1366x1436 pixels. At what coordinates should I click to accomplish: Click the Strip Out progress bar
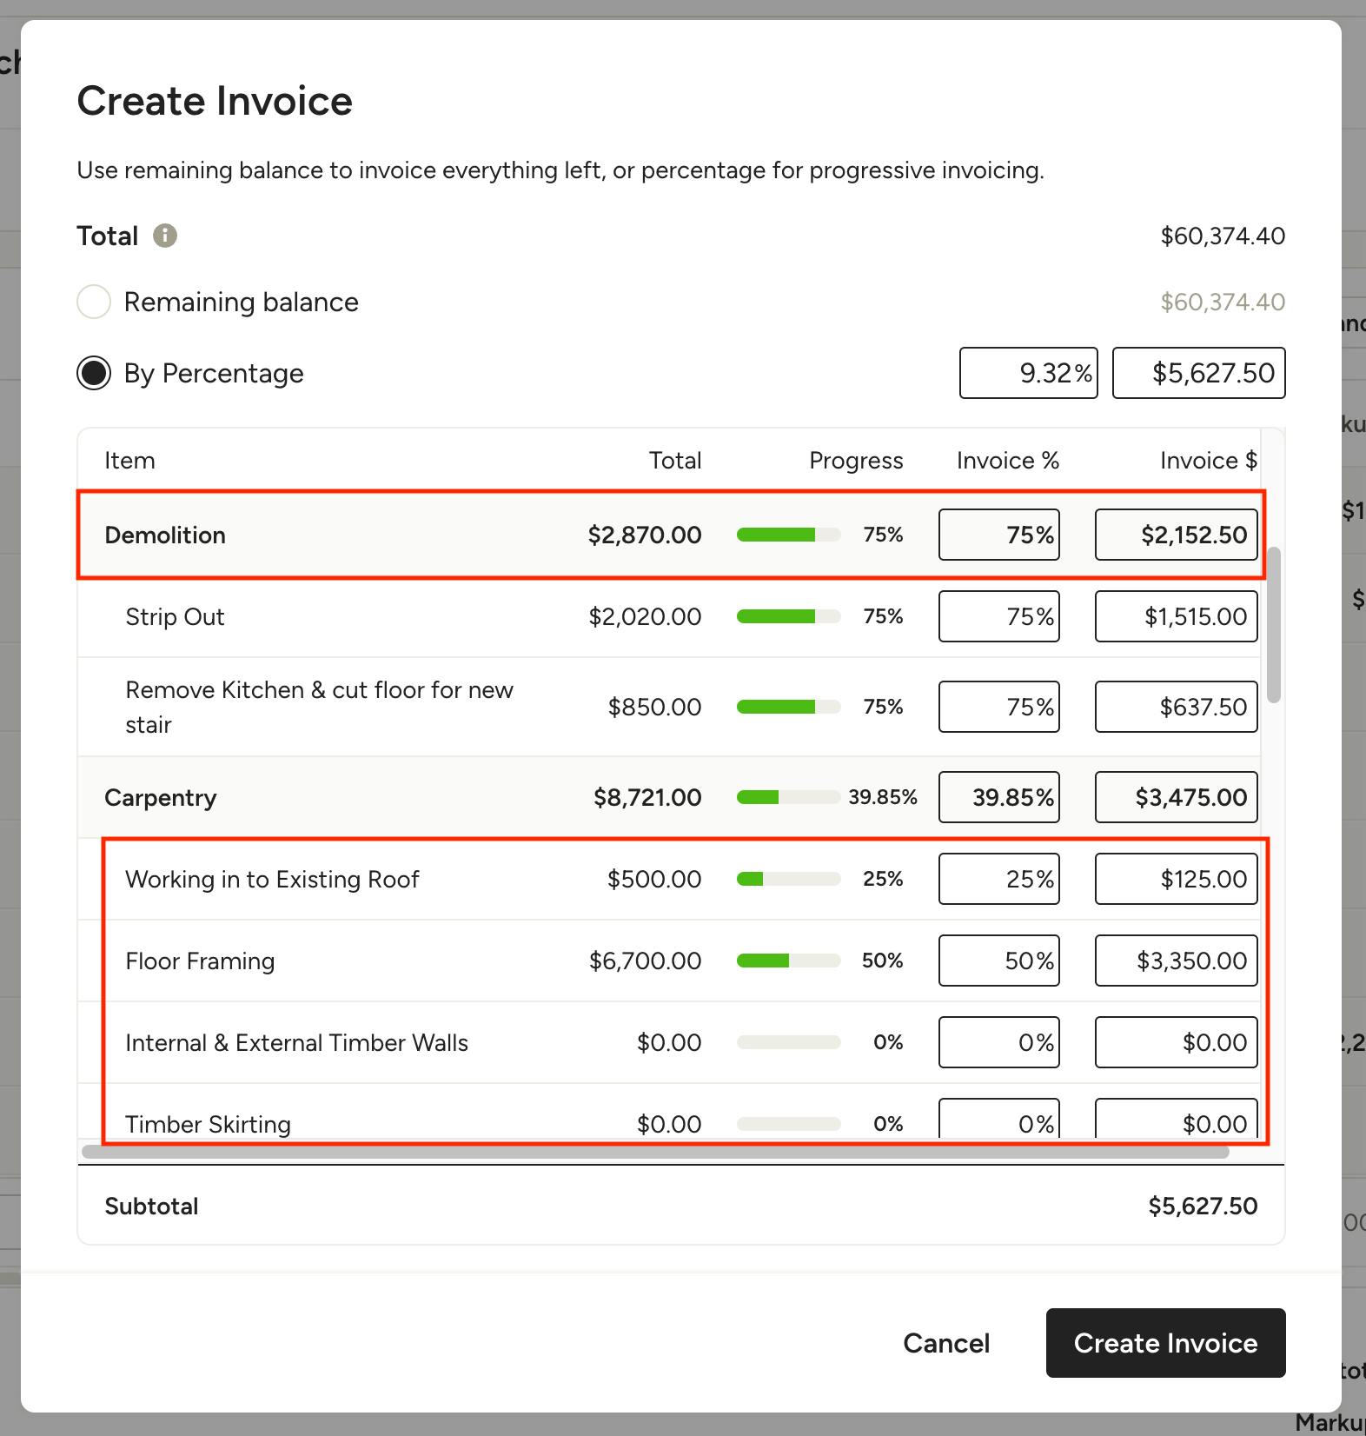789,616
